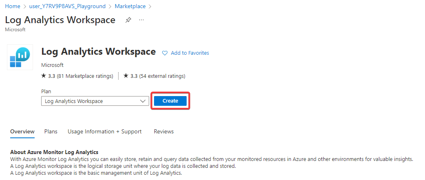Image resolution: width=425 pixels, height=180 pixels.
Task: Open the more options ellipsis menu
Action: [x=141, y=20]
